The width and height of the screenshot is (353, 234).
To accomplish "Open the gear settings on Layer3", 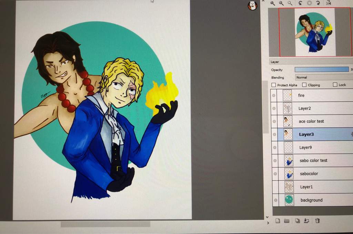I will click(352, 135).
